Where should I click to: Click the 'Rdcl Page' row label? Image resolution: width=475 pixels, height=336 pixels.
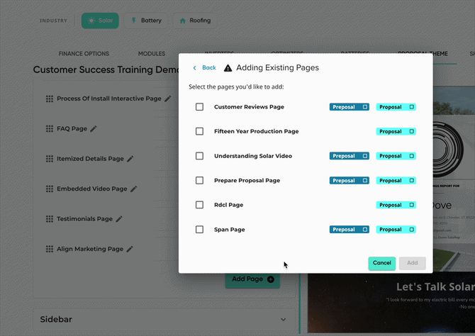pos(229,205)
